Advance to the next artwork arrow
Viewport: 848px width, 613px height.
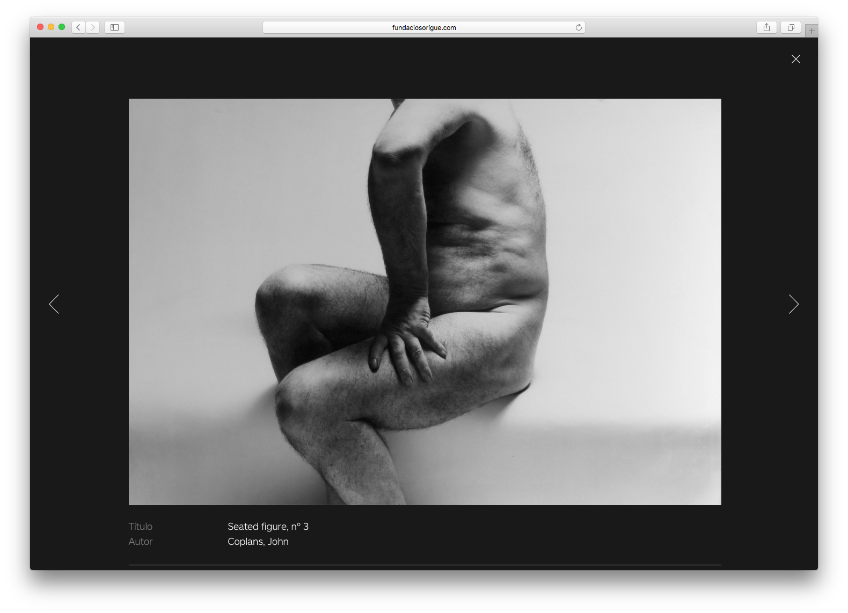pyautogui.click(x=794, y=304)
